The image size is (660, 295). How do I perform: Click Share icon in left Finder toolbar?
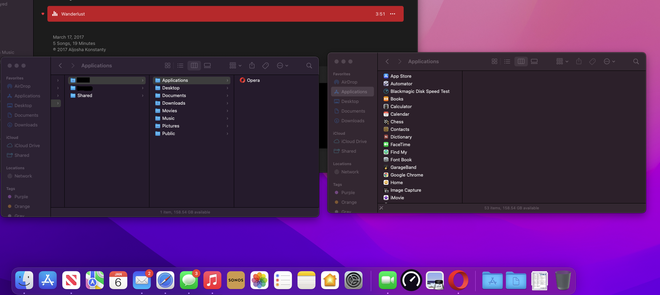(x=252, y=65)
